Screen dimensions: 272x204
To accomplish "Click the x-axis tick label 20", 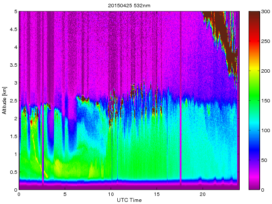I will coord(203,194).
